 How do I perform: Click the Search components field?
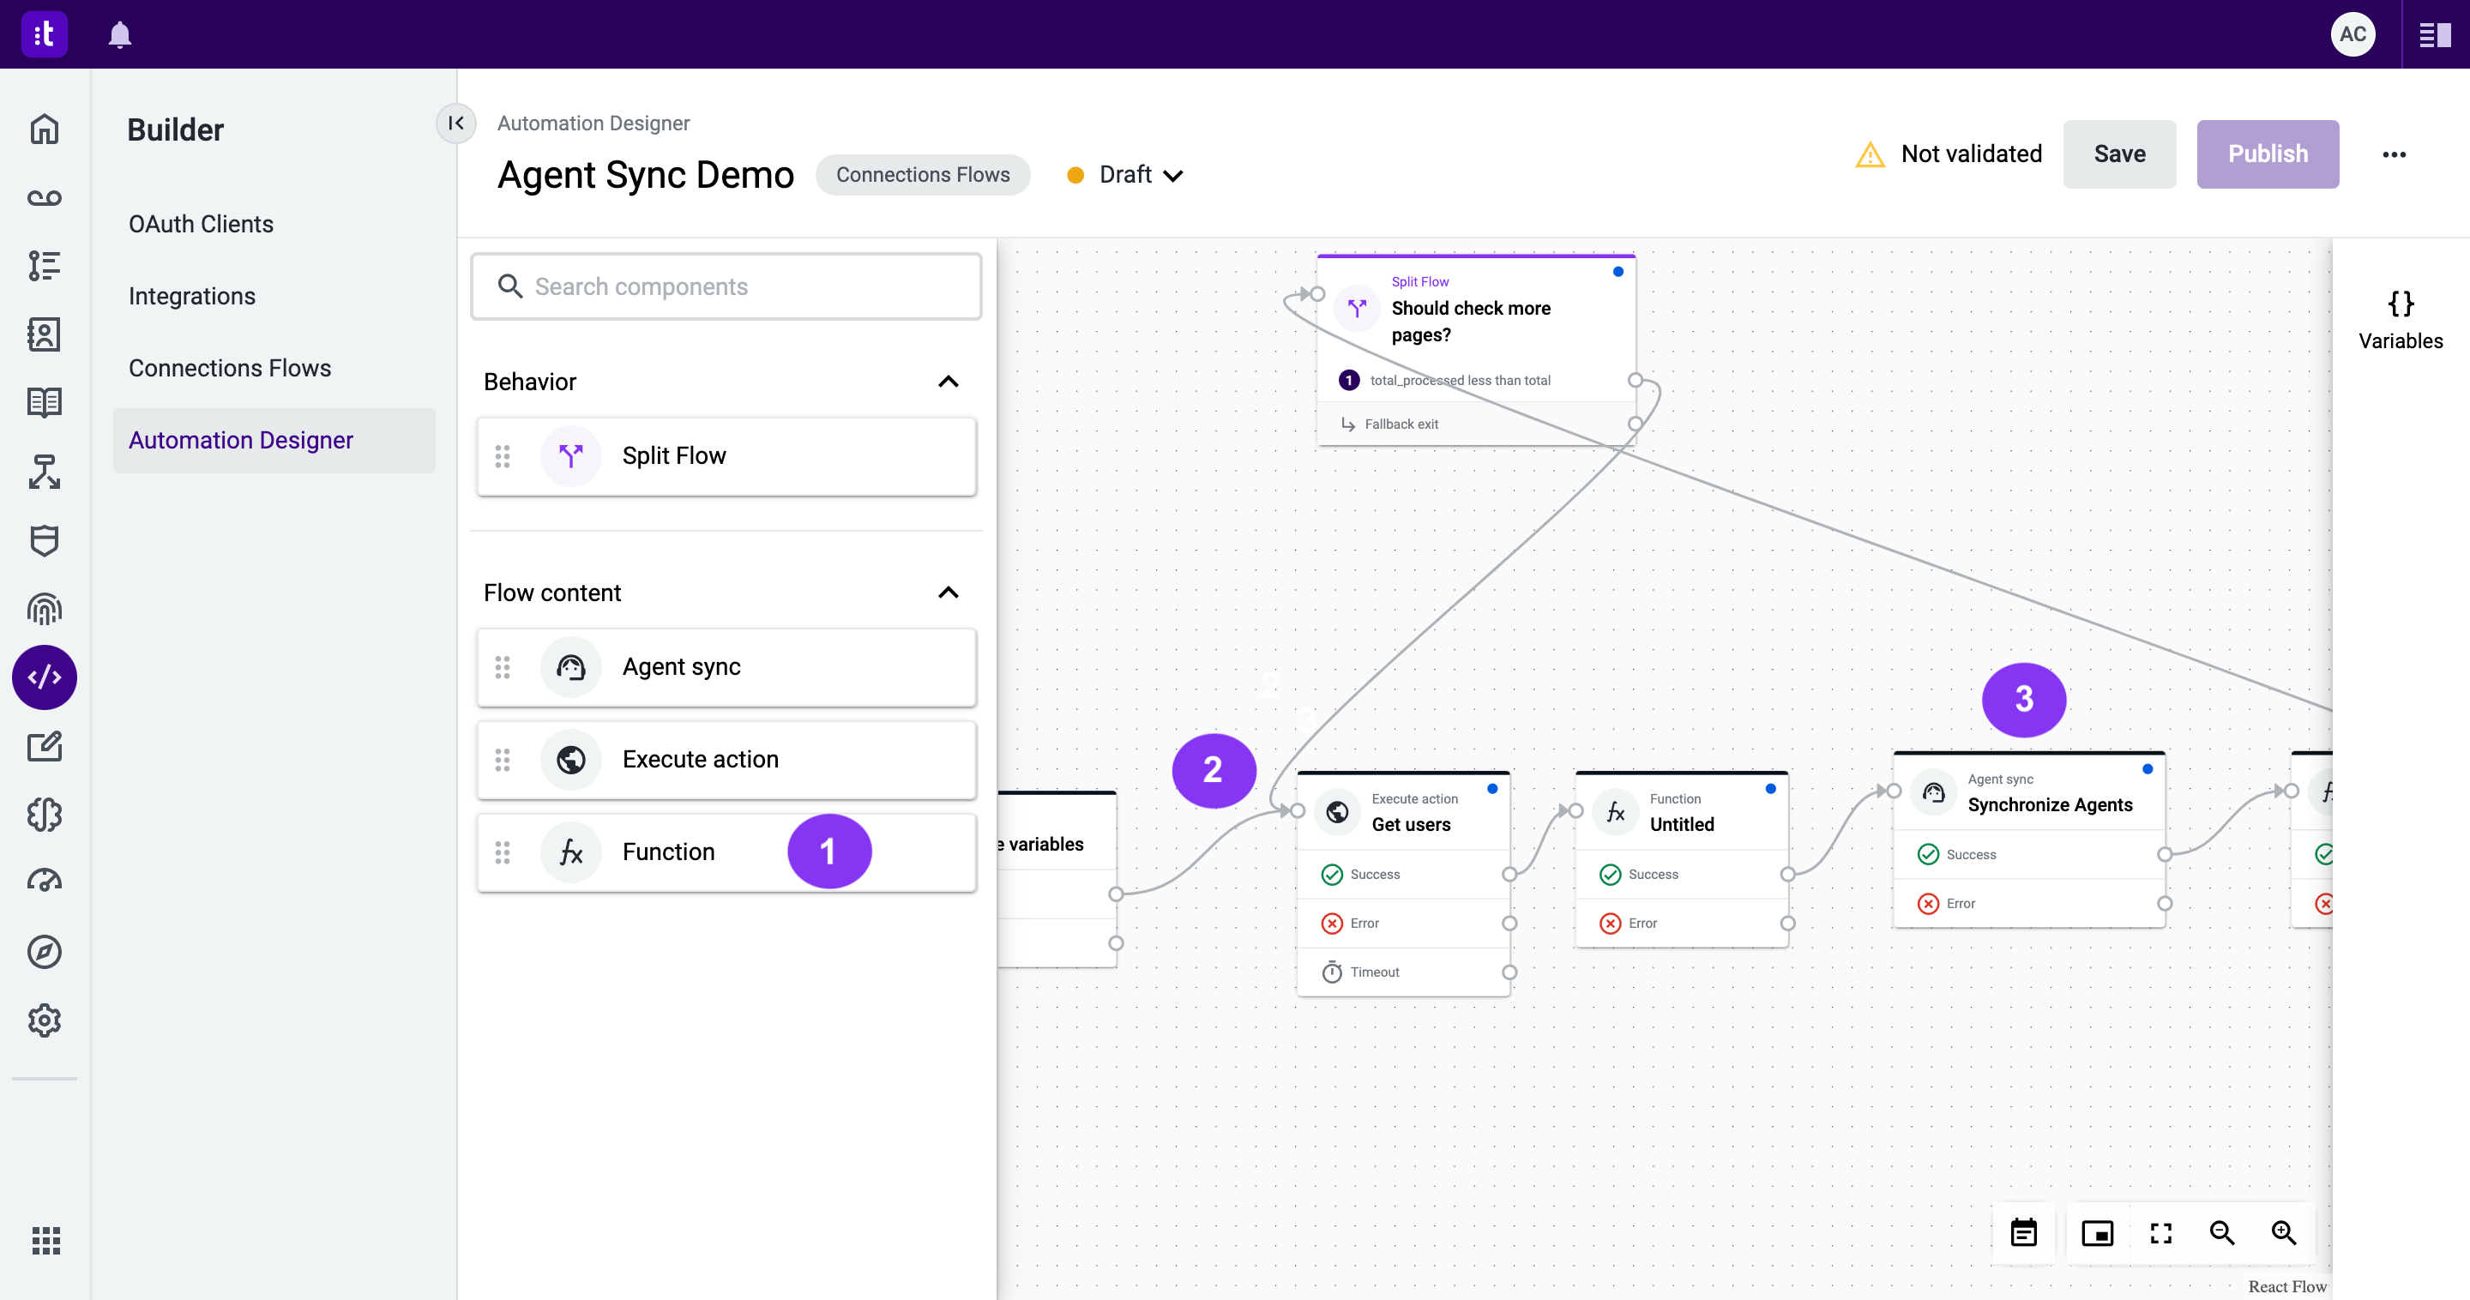[x=726, y=286]
